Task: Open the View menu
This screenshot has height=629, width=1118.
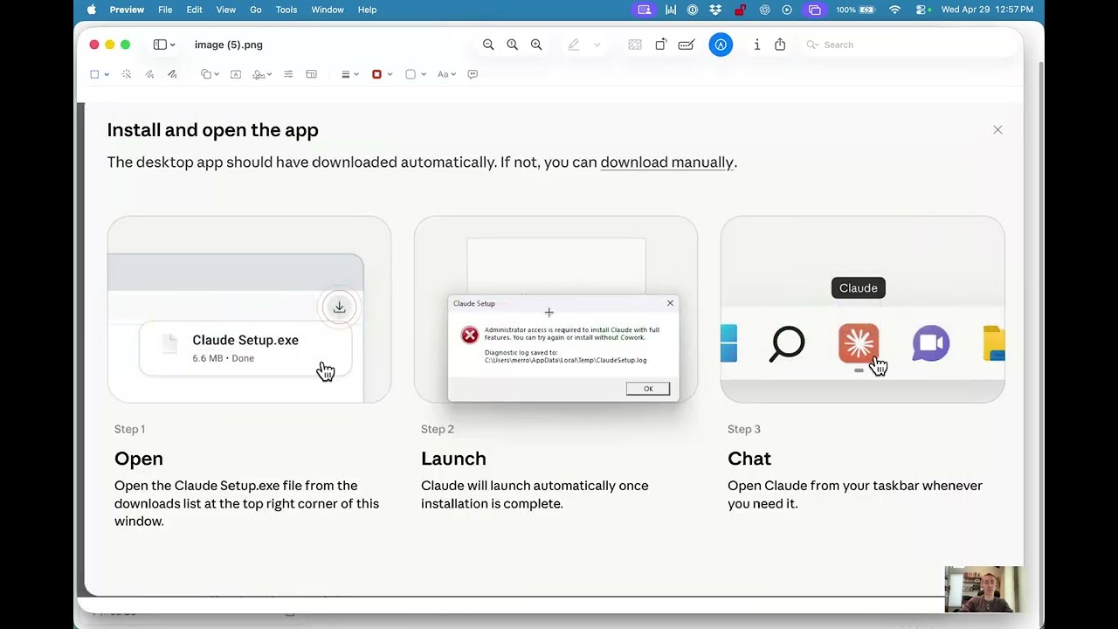Action: point(225,10)
